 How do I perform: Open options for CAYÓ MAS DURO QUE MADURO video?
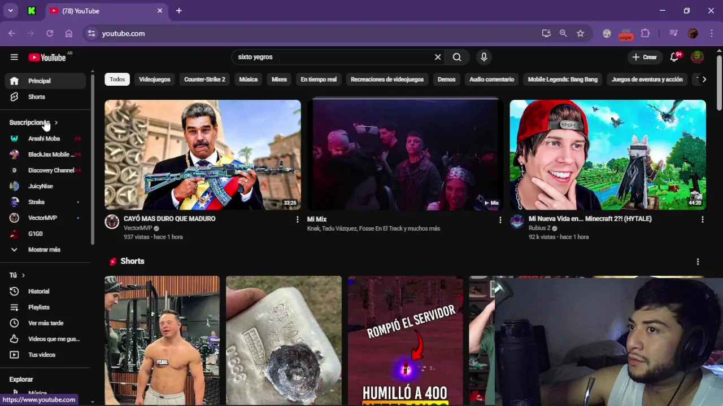click(x=298, y=219)
